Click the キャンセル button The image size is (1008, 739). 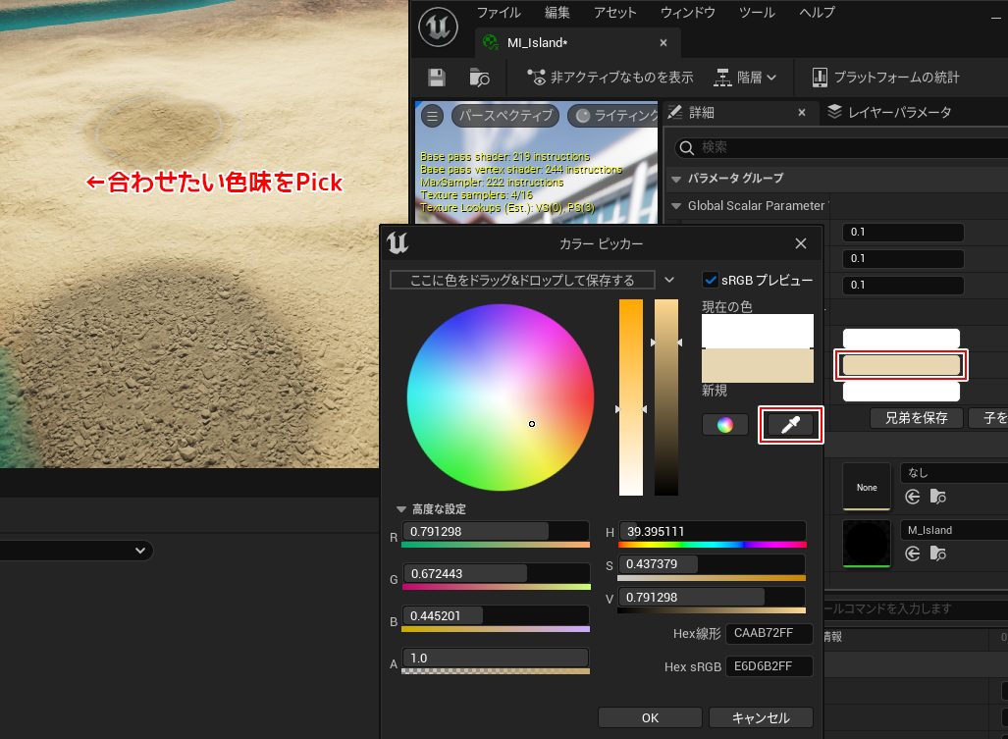click(x=761, y=717)
